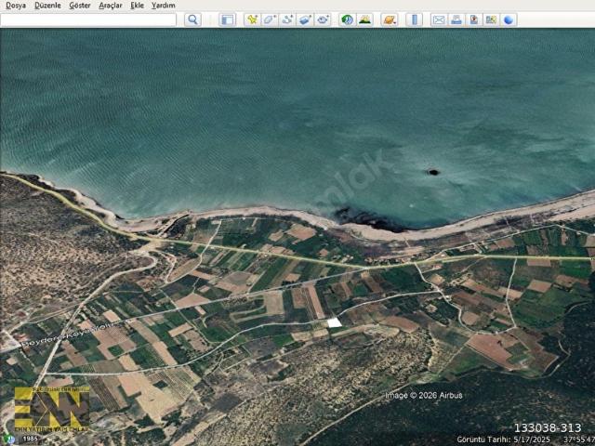Select the ruler measurement tool
The height and width of the screenshot is (446, 595).
(414, 20)
